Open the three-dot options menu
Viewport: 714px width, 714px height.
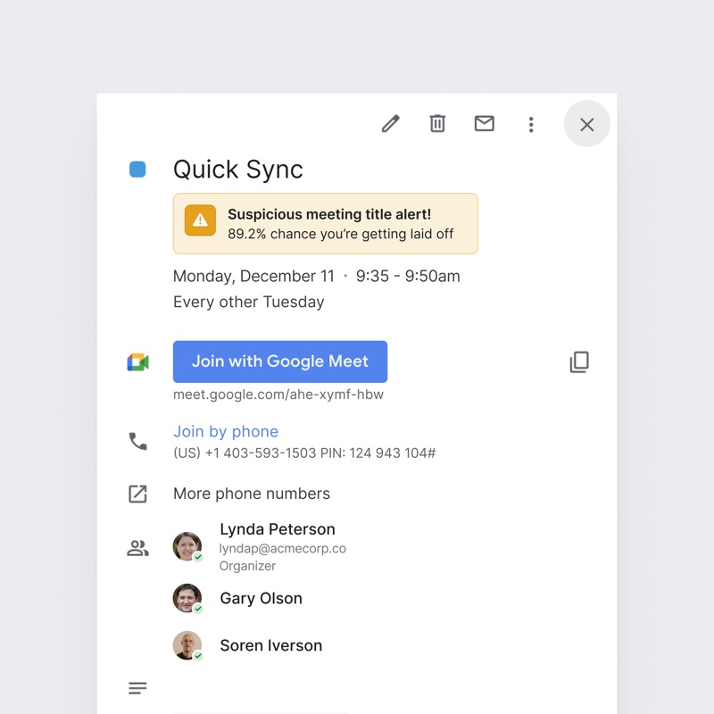coord(531,124)
